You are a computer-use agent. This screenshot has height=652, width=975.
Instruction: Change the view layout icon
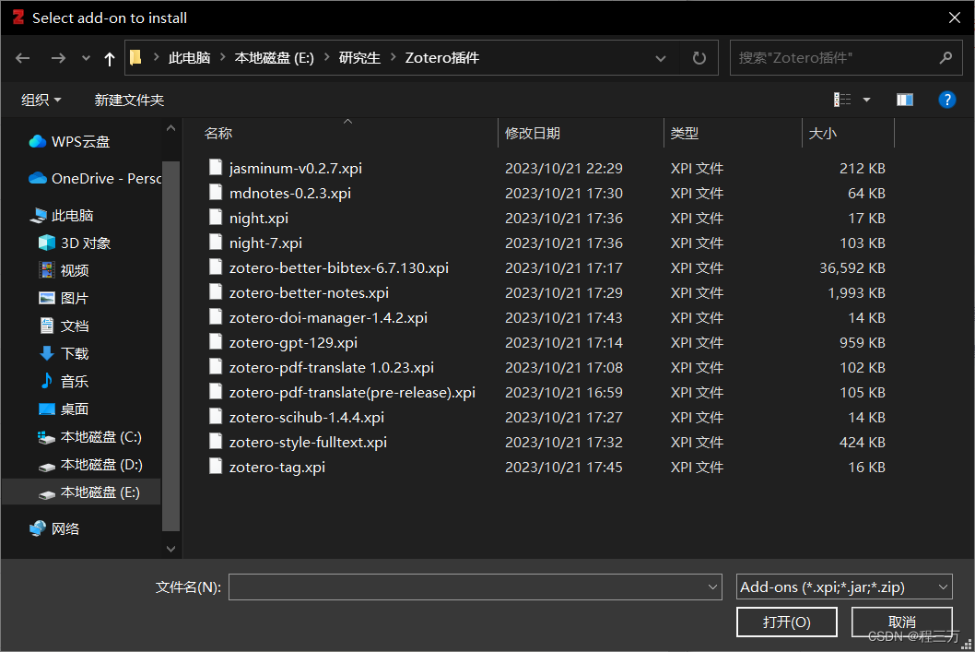coord(842,100)
